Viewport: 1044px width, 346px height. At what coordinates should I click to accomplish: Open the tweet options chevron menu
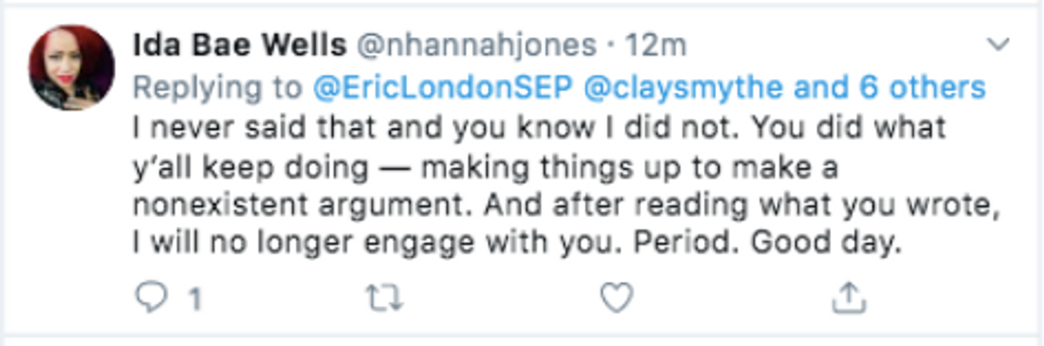[x=998, y=45]
